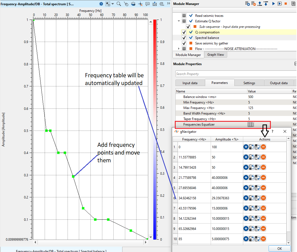Viewport: 297px width, 252px height.
Task: Toggle the Spectral balance module checkbox
Action: pyautogui.click(x=184, y=38)
